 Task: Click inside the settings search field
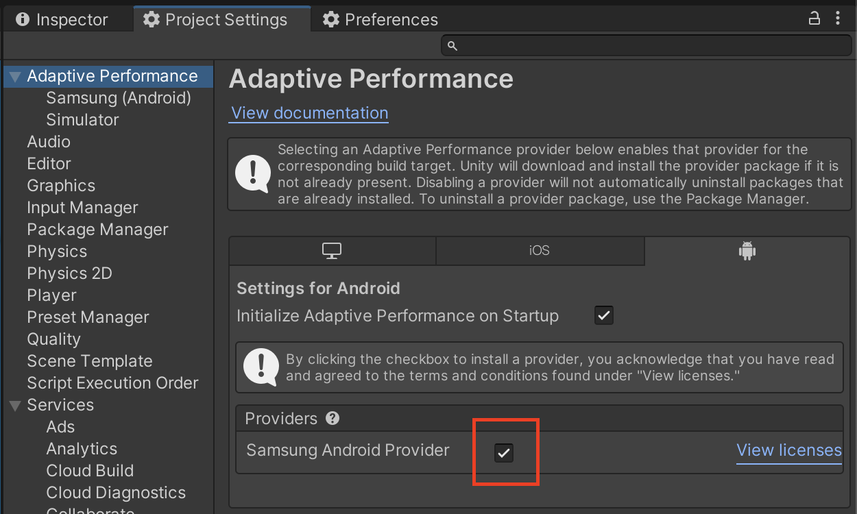pos(644,45)
